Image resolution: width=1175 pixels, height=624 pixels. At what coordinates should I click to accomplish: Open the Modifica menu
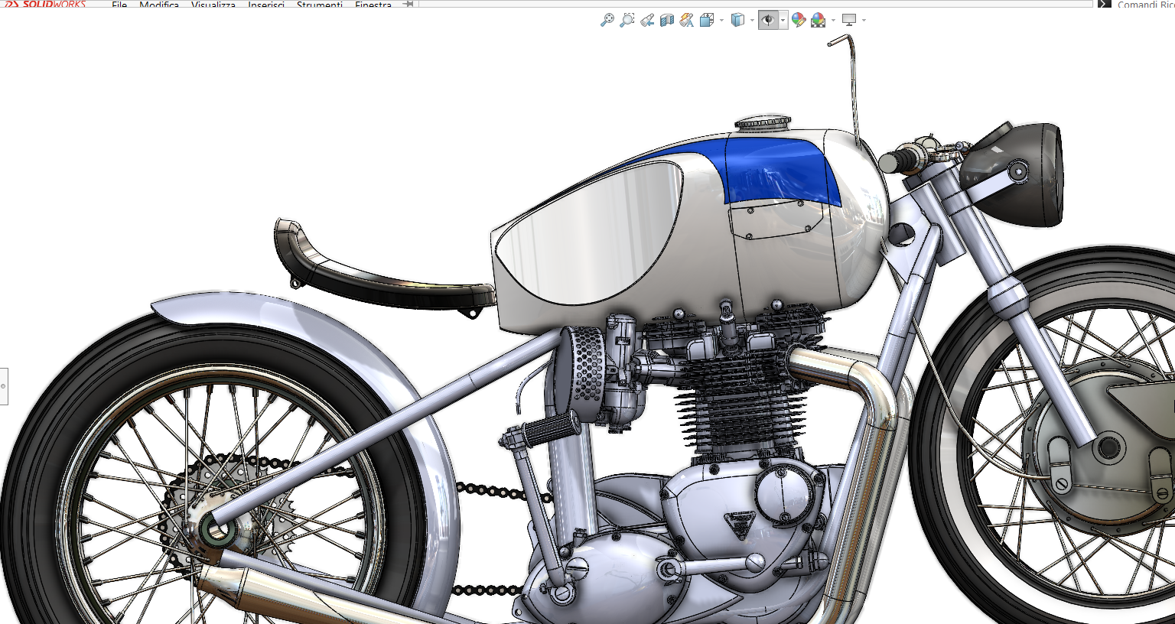pyautogui.click(x=159, y=5)
